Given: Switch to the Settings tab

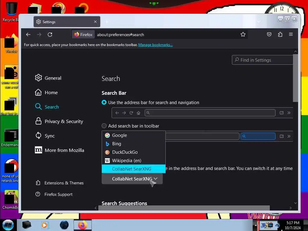Looking at the screenshot, I should [67, 22].
